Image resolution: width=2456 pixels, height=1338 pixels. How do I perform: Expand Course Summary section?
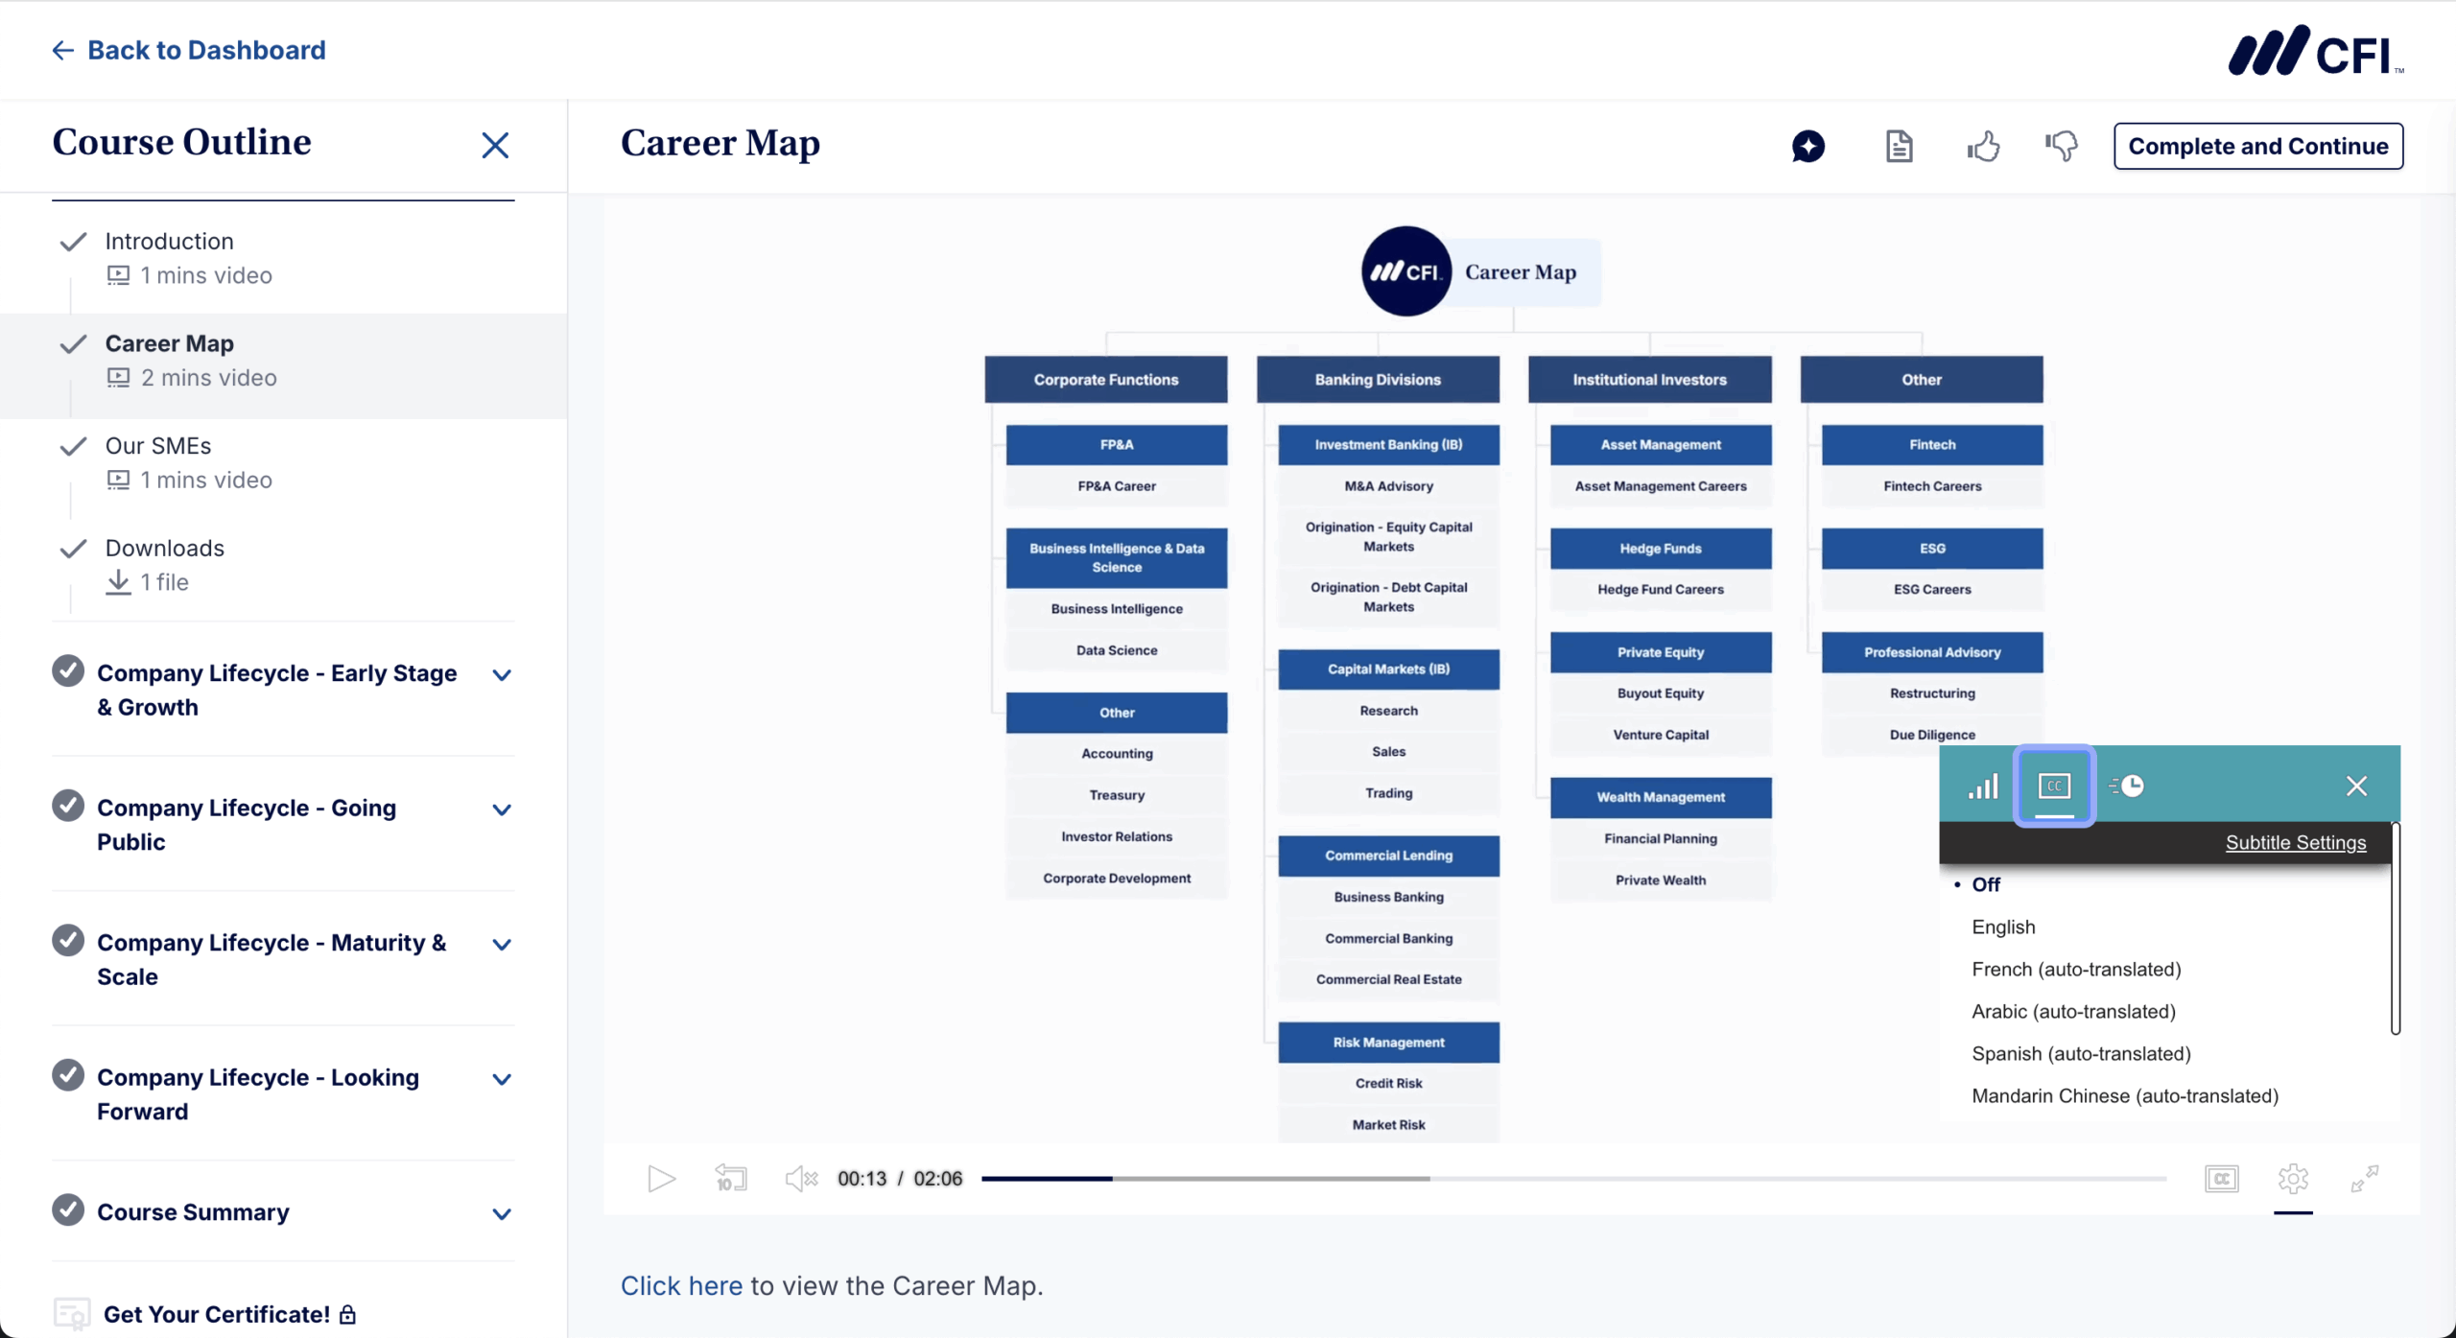click(501, 1213)
